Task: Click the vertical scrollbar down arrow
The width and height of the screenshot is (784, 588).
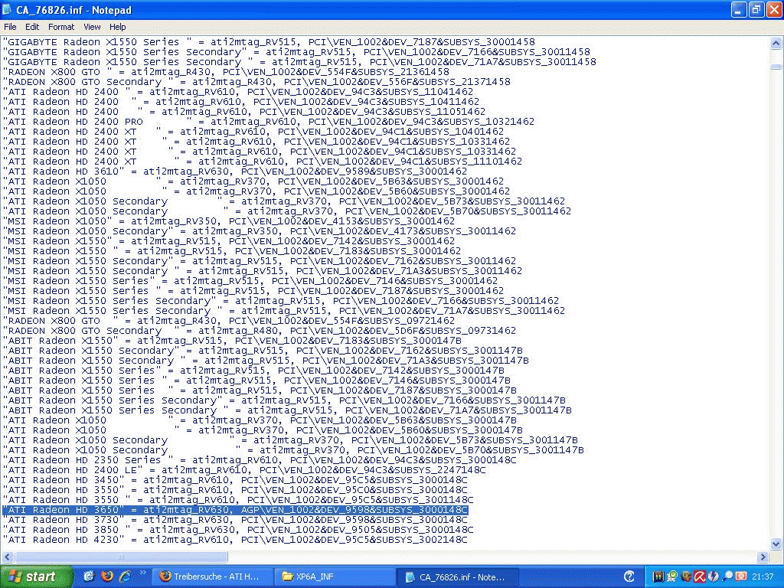Action: point(776,544)
